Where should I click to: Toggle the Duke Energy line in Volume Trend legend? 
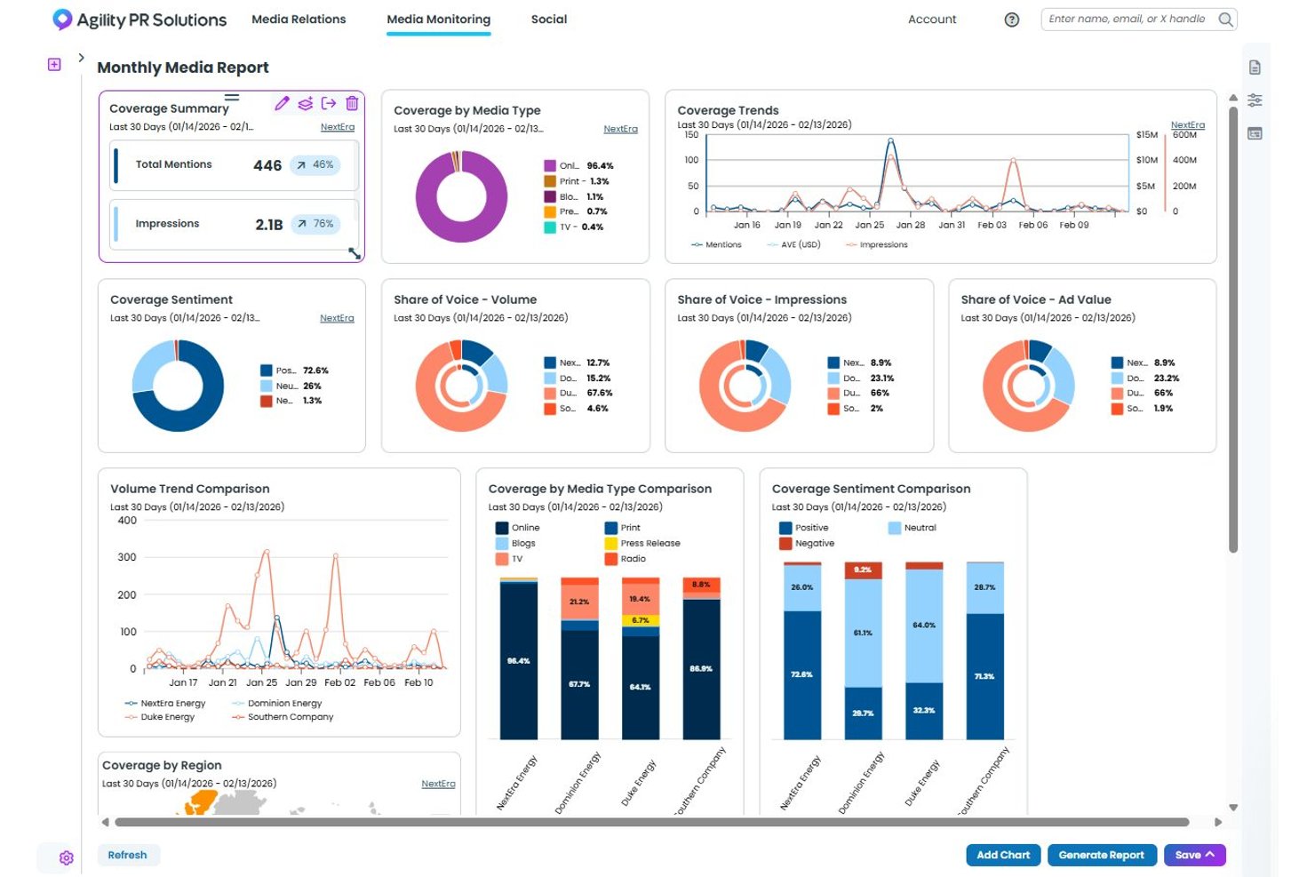(160, 717)
